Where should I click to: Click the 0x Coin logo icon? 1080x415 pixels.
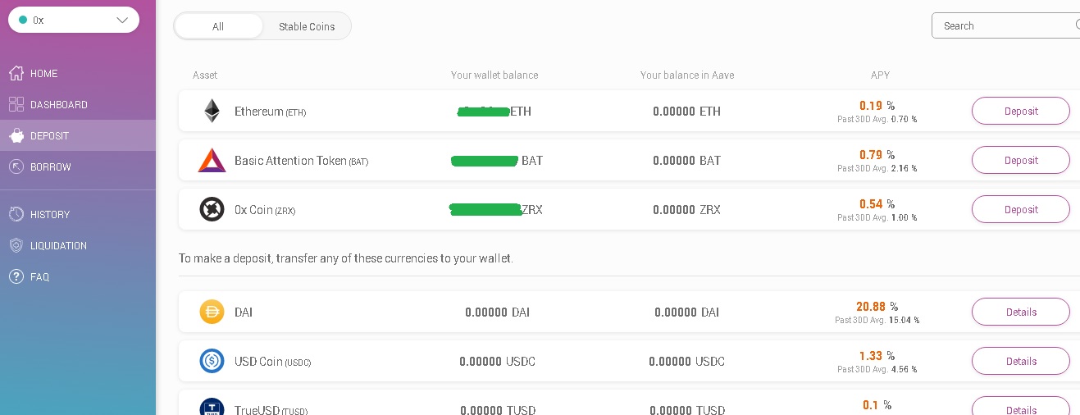[212, 209]
